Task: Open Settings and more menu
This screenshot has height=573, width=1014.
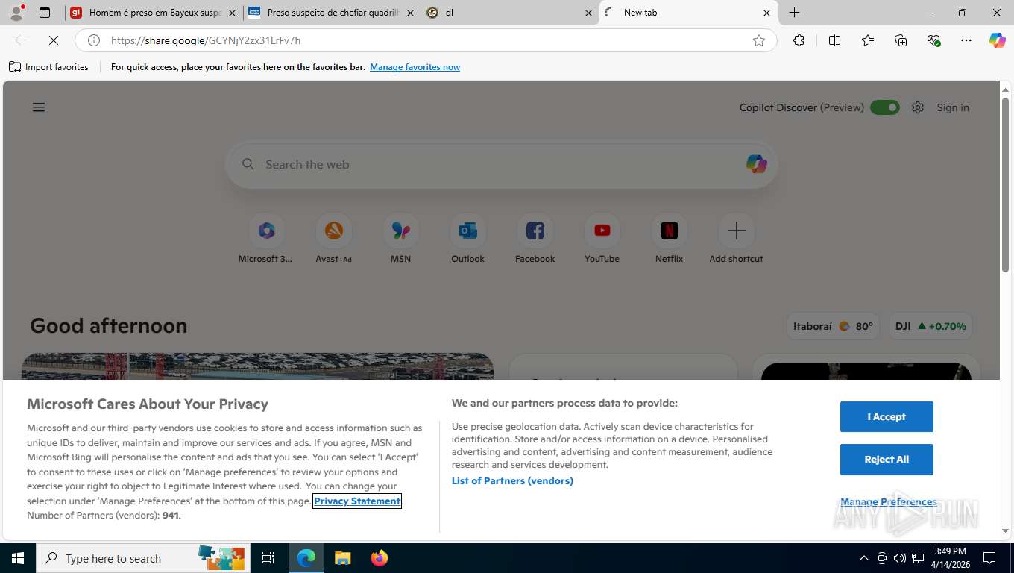Action: [x=966, y=40]
